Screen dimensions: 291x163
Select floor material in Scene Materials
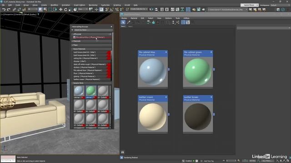click(92, 73)
